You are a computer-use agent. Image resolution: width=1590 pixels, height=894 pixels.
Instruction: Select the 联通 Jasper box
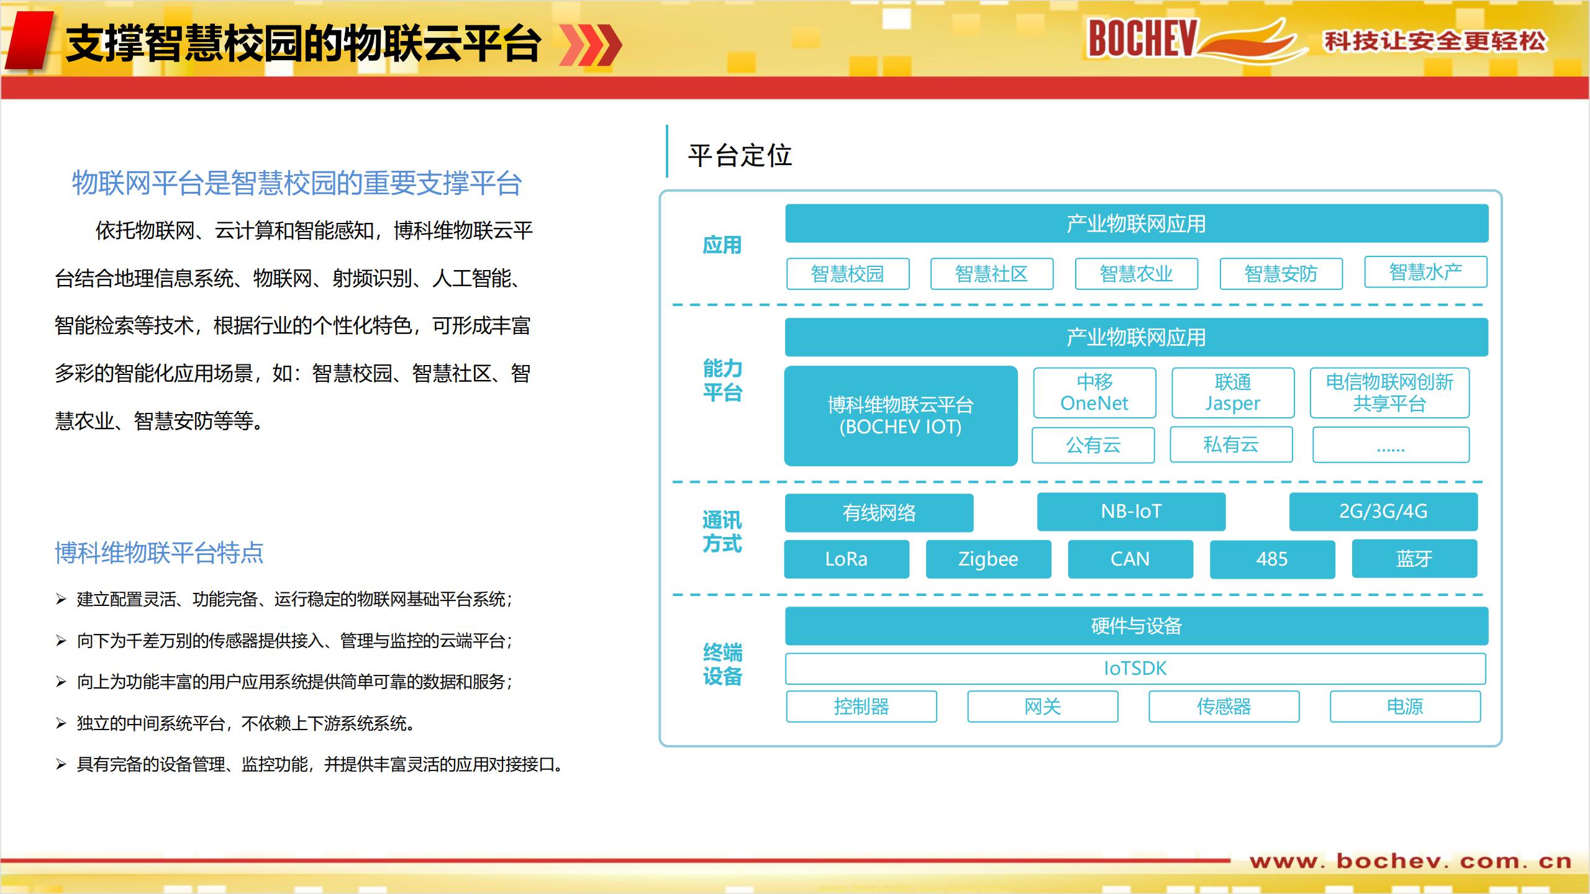point(1233,393)
